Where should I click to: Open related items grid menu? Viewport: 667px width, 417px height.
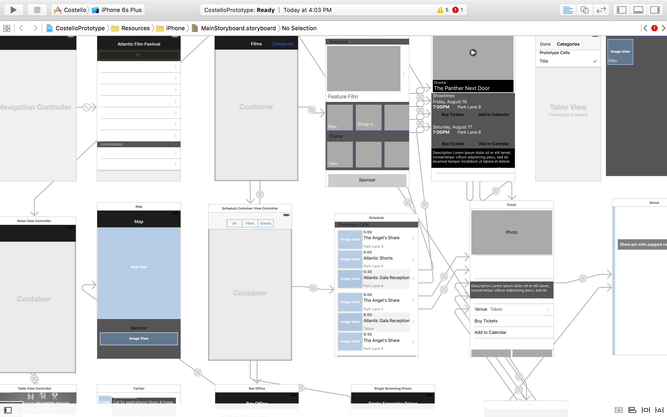7,28
